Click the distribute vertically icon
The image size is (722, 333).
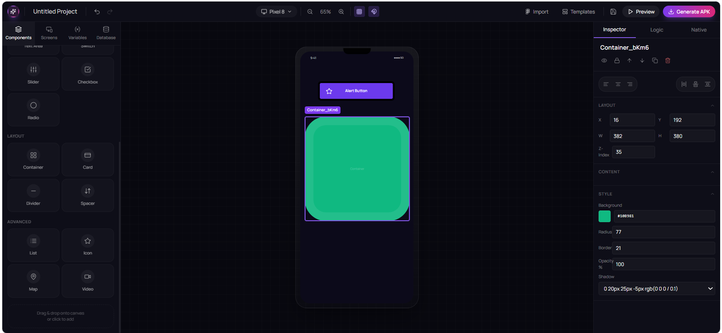coord(696,84)
